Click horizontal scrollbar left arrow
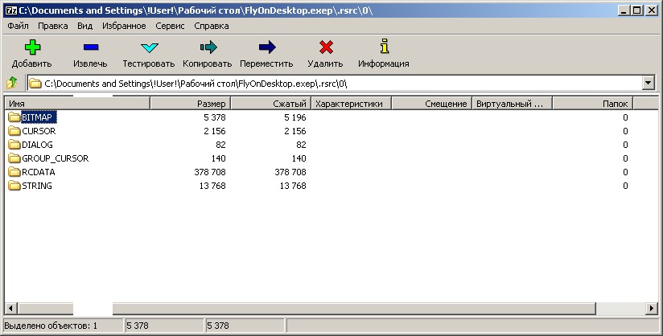The width and height of the screenshot is (663, 336). [11, 309]
